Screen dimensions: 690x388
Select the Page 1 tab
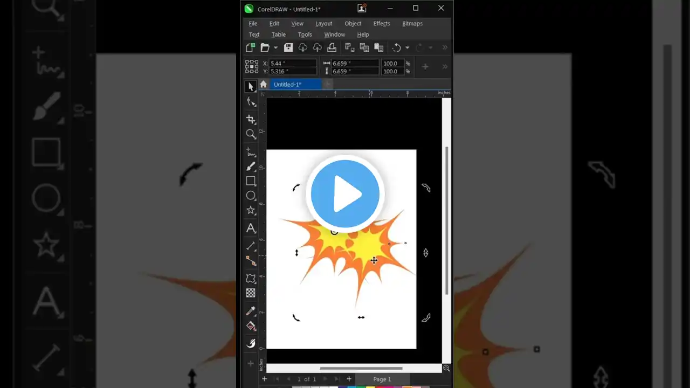pyautogui.click(x=382, y=379)
